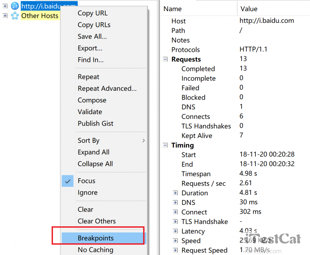
Task: Open Find In... from the context menu
Action: [x=104, y=60]
